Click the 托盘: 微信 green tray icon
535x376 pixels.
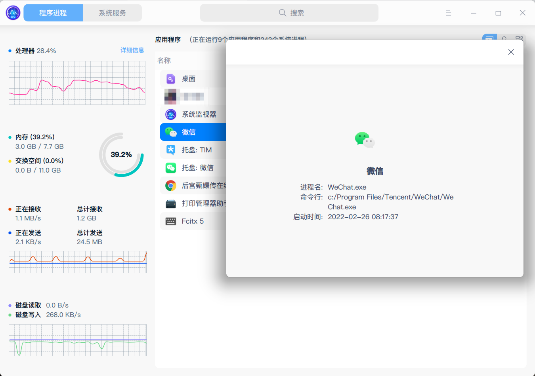tap(170, 167)
